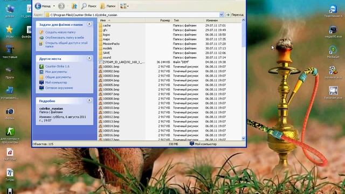Select the Титры desktop icon
This screenshot has height=194, width=345.
pyautogui.click(x=10, y=175)
